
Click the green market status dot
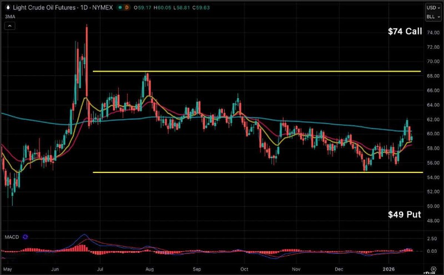pos(120,8)
